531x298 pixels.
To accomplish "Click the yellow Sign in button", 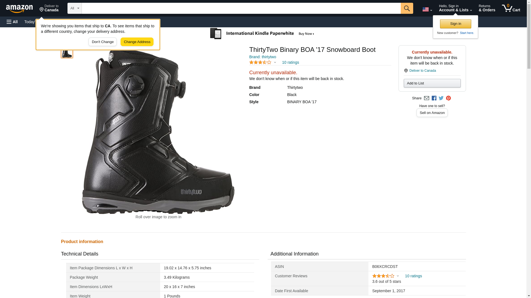I will (455, 24).
